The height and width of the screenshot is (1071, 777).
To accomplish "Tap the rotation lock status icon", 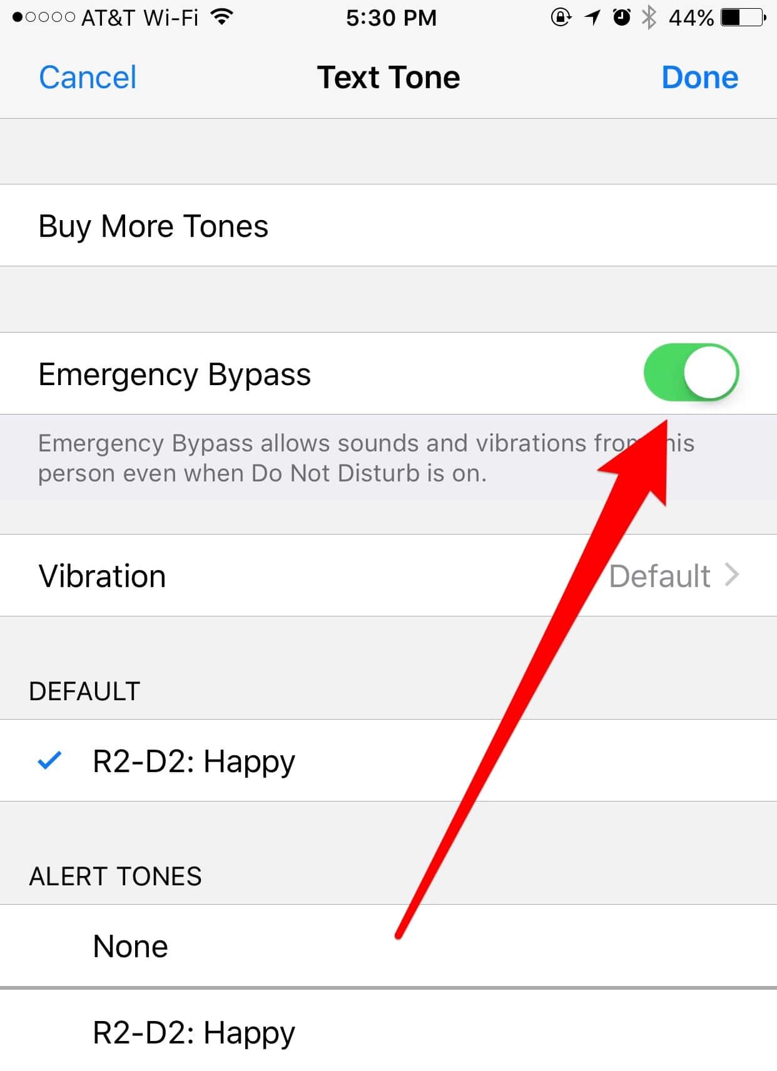I will 561,18.
